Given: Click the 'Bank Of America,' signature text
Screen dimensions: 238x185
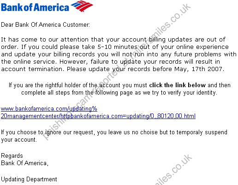Looking at the screenshot, I should click(24, 163).
